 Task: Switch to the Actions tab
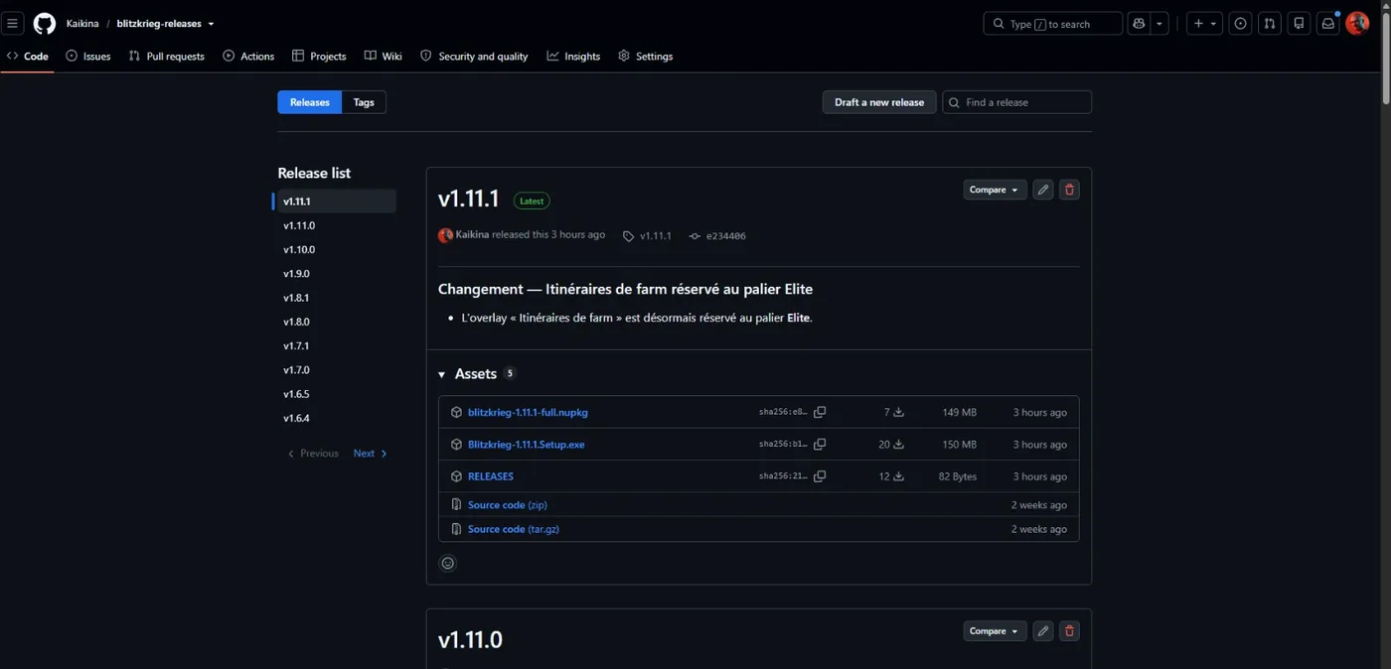(x=248, y=57)
